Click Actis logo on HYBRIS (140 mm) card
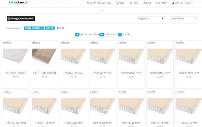 123,42
